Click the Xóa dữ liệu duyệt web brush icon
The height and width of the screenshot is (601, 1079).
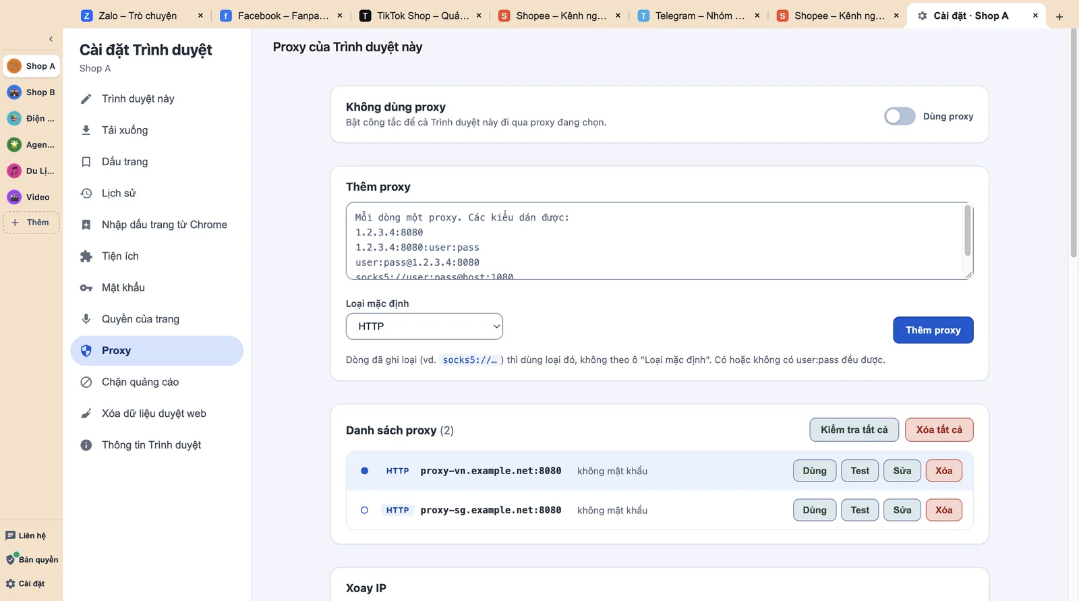tap(86, 413)
